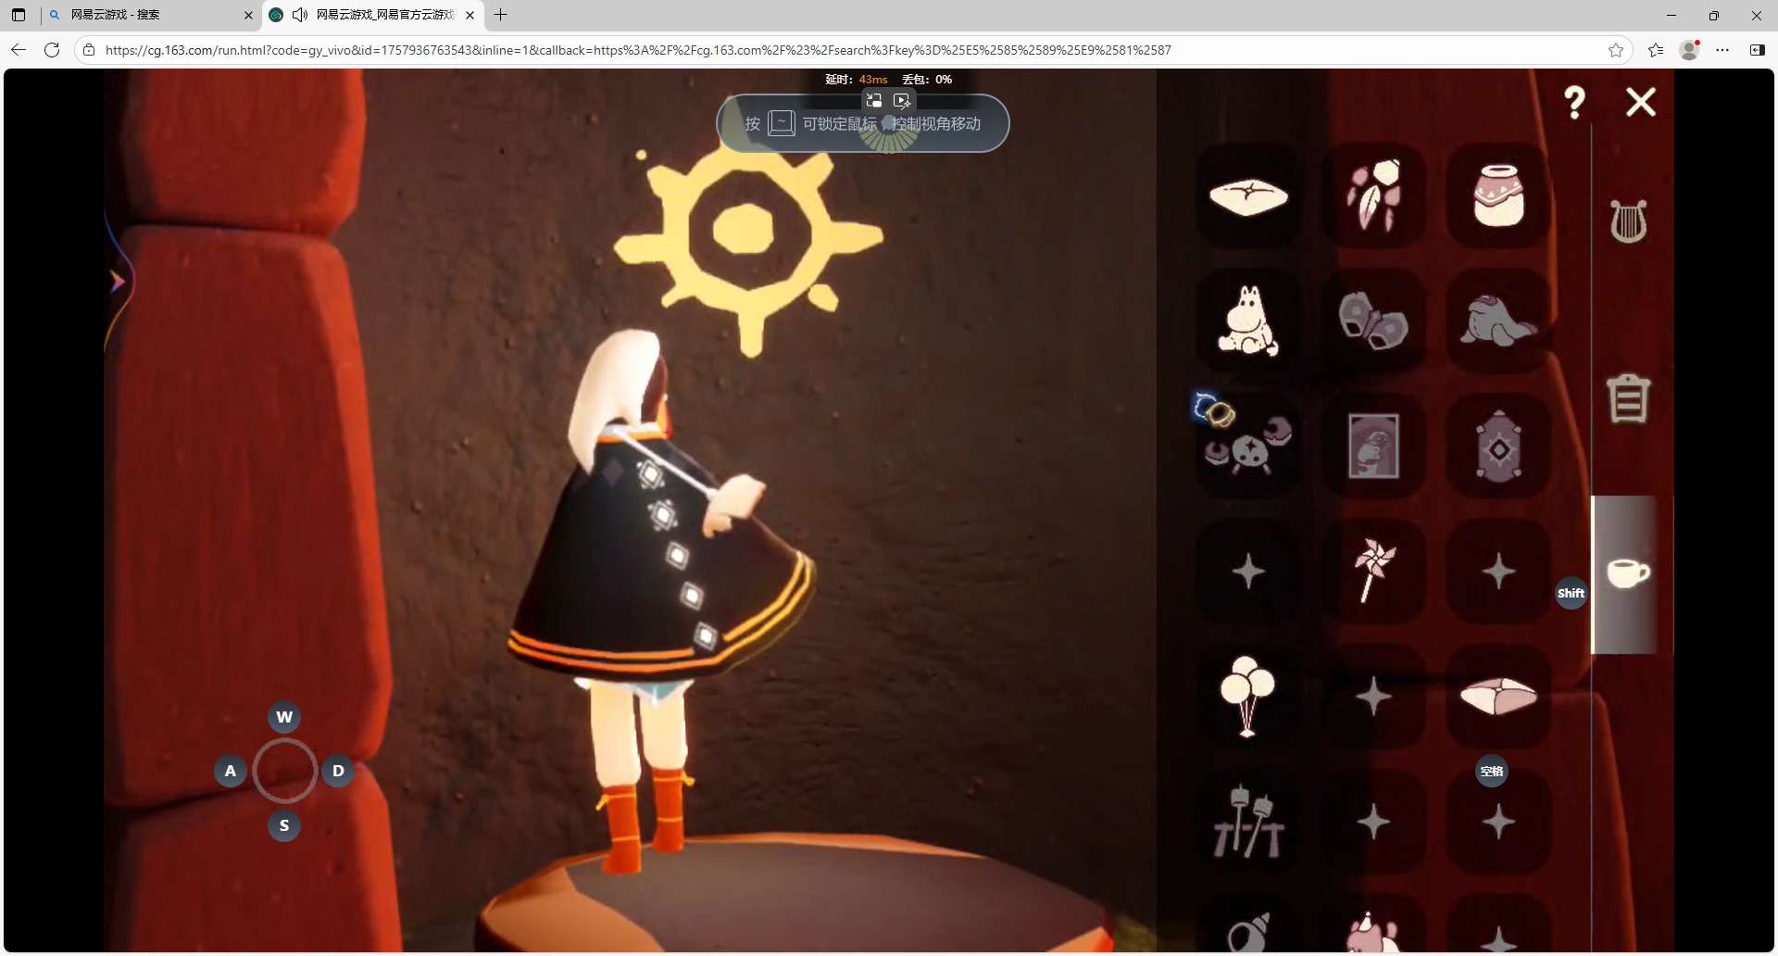Tap the W move-forward key
Image resolution: width=1778 pixels, height=956 pixels.
point(284,717)
